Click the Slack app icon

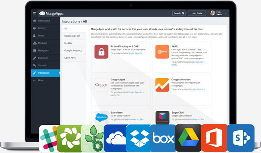point(48,139)
